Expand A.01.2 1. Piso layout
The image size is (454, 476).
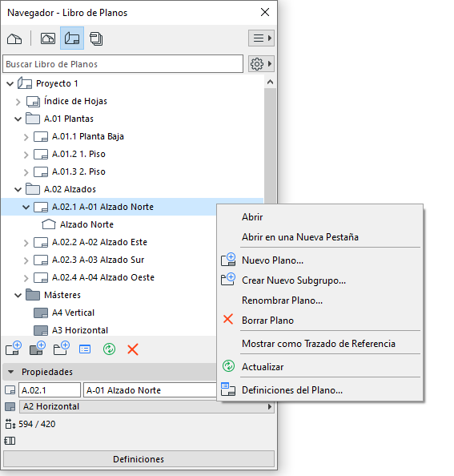26,155
